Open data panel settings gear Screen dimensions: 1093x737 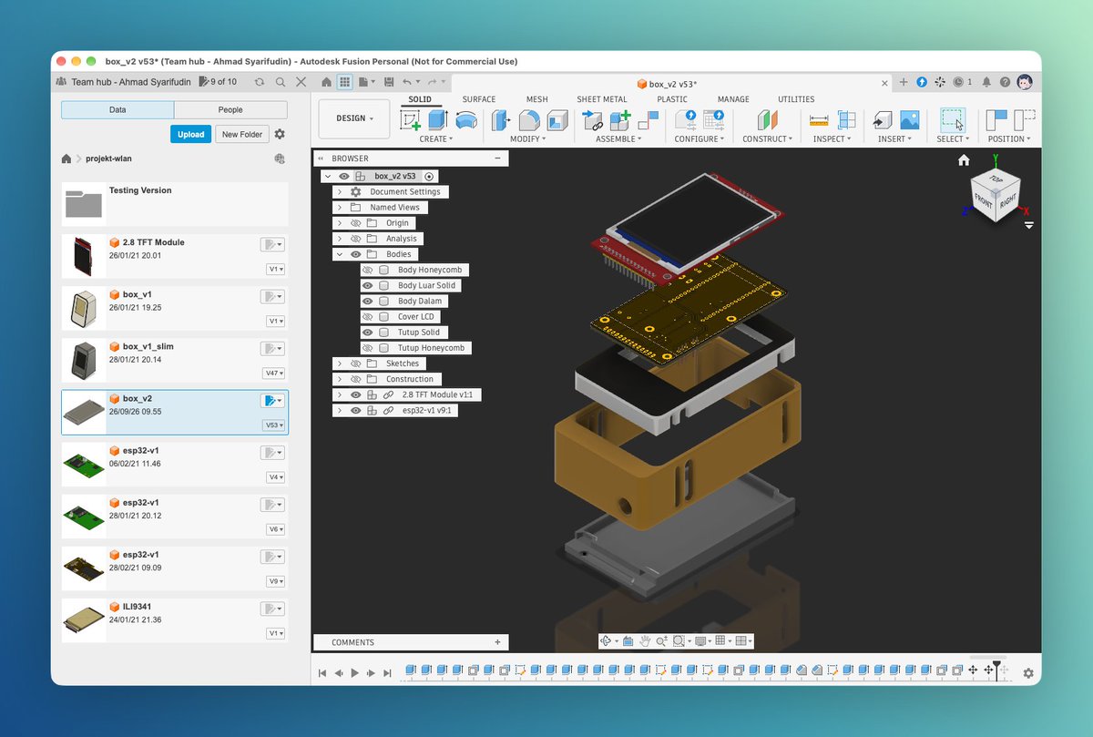coord(280,134)
